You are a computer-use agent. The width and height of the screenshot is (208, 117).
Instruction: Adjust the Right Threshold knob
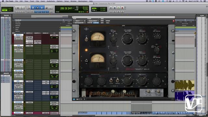point(142,61)
